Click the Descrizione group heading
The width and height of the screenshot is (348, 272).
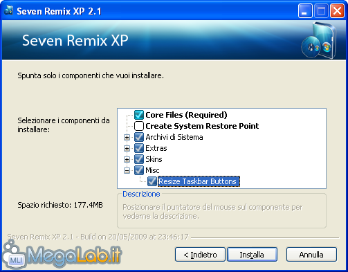141,194
